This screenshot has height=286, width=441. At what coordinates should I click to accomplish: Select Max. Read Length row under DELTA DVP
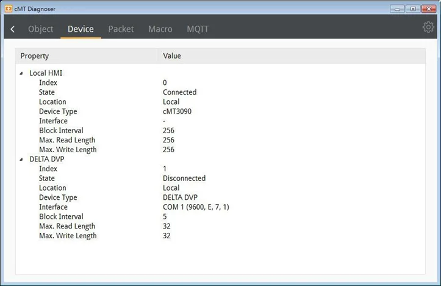220,226
